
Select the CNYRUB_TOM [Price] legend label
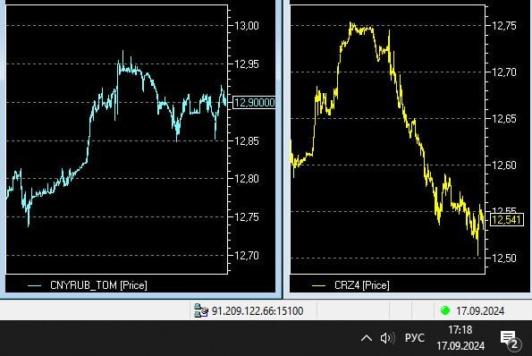[98, 285]
